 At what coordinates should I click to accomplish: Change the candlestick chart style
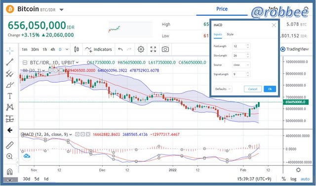tap(77, 49)
